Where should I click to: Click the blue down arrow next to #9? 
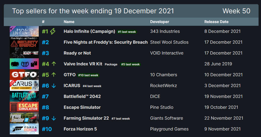pyautogui.click(x=54, y=118)
